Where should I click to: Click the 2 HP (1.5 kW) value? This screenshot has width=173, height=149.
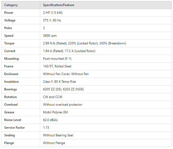pos(53,13)
